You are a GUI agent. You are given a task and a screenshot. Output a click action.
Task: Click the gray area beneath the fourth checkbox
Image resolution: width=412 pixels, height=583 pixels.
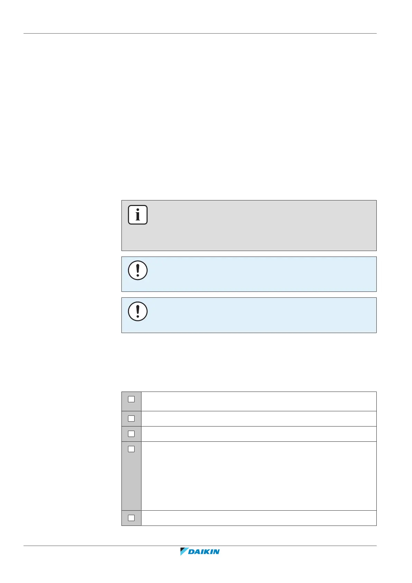pyautogui.click(x=131, y=485)
